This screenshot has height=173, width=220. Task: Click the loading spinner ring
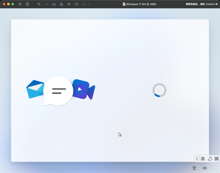pyautogui.click(x=159, y=90)
